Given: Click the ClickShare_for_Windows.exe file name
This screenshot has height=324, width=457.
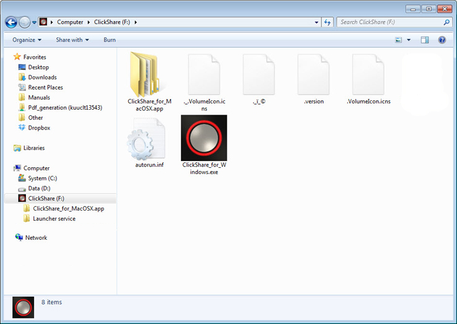Looking at the screenshot, I should click(x=204, y=169).
